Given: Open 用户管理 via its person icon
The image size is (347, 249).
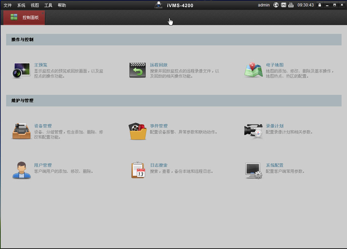Looking at the screenshot, I should tap(21, 170).
